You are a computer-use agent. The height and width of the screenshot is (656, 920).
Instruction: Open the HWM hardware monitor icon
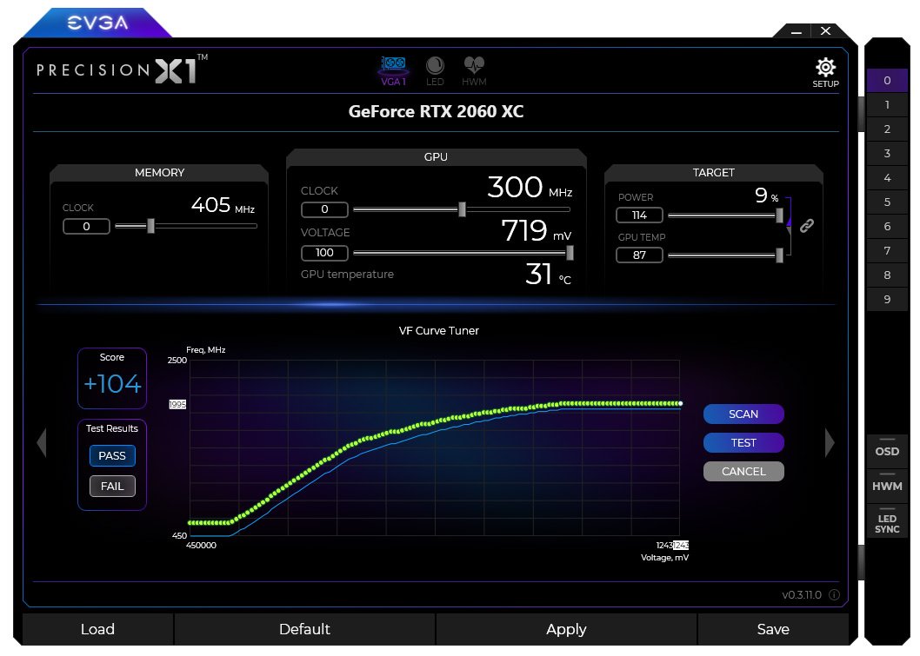[x=474, y=69]
